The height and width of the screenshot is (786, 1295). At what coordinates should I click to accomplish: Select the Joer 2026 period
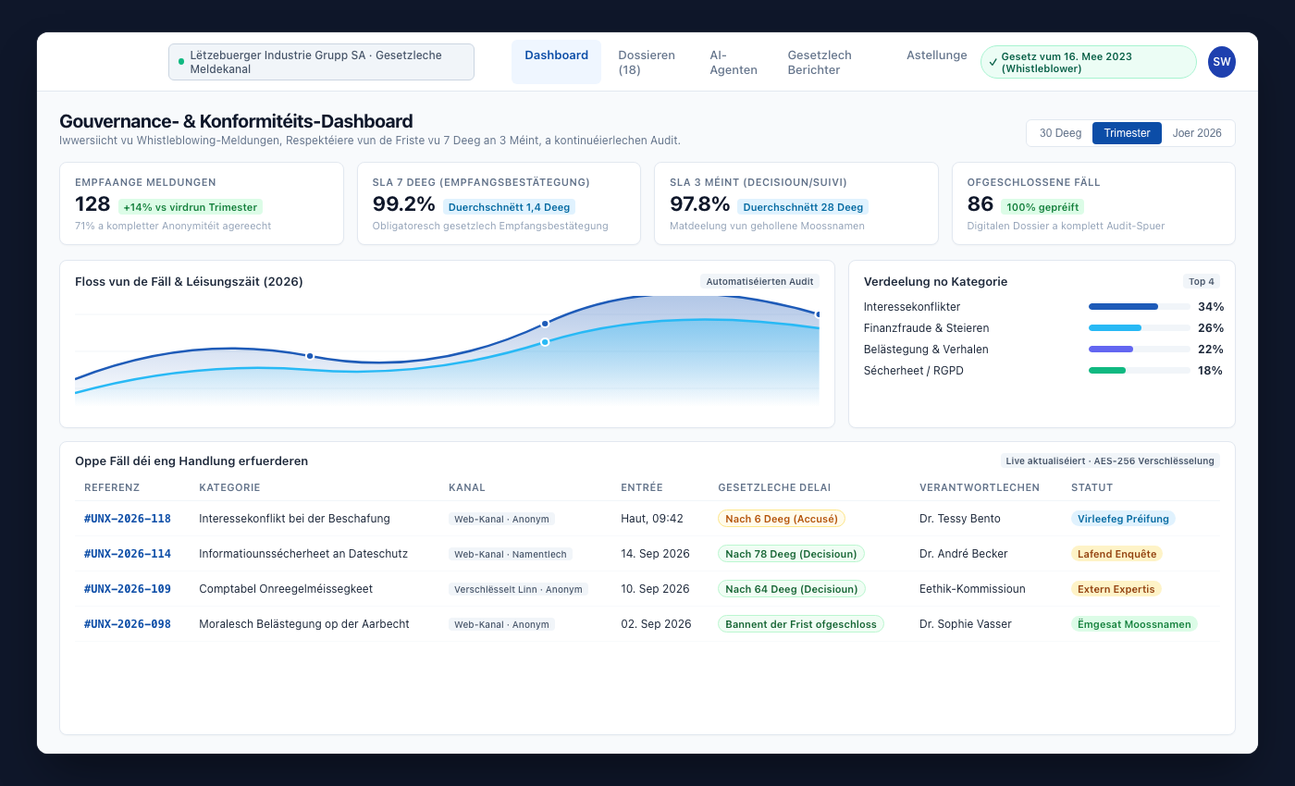point(1197,133)
